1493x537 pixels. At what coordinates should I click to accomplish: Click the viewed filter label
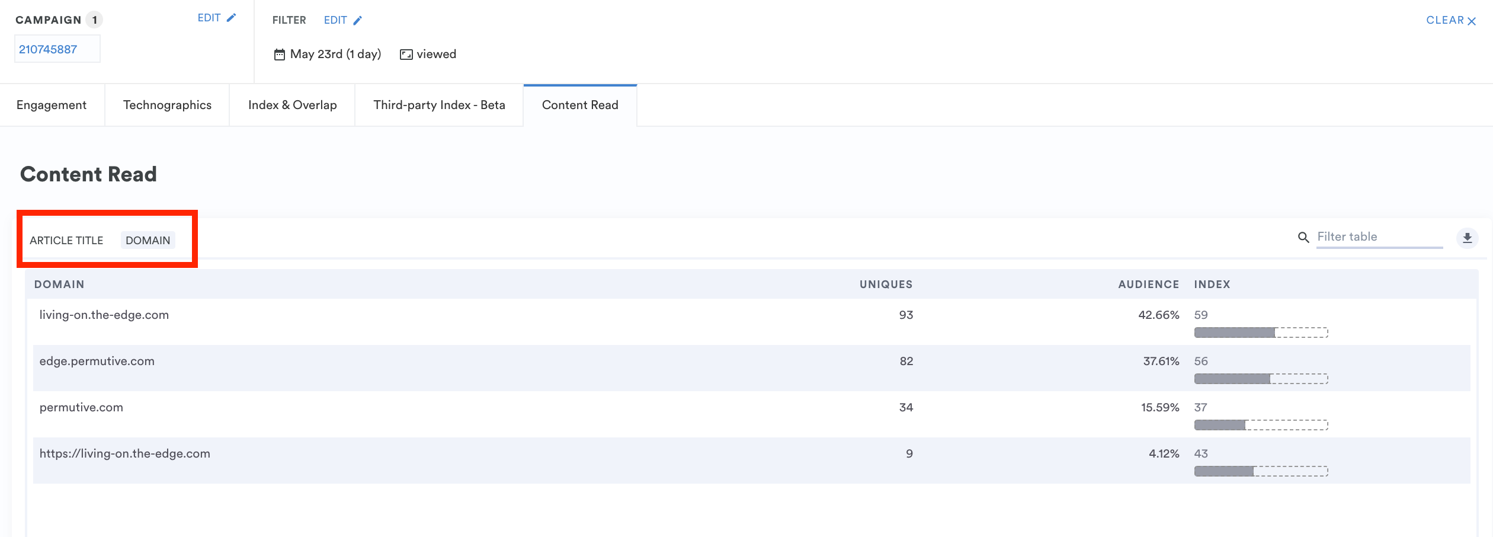(437, 54)
